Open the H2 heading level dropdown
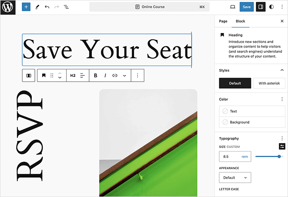288x197 pixels. coord(73,76)
